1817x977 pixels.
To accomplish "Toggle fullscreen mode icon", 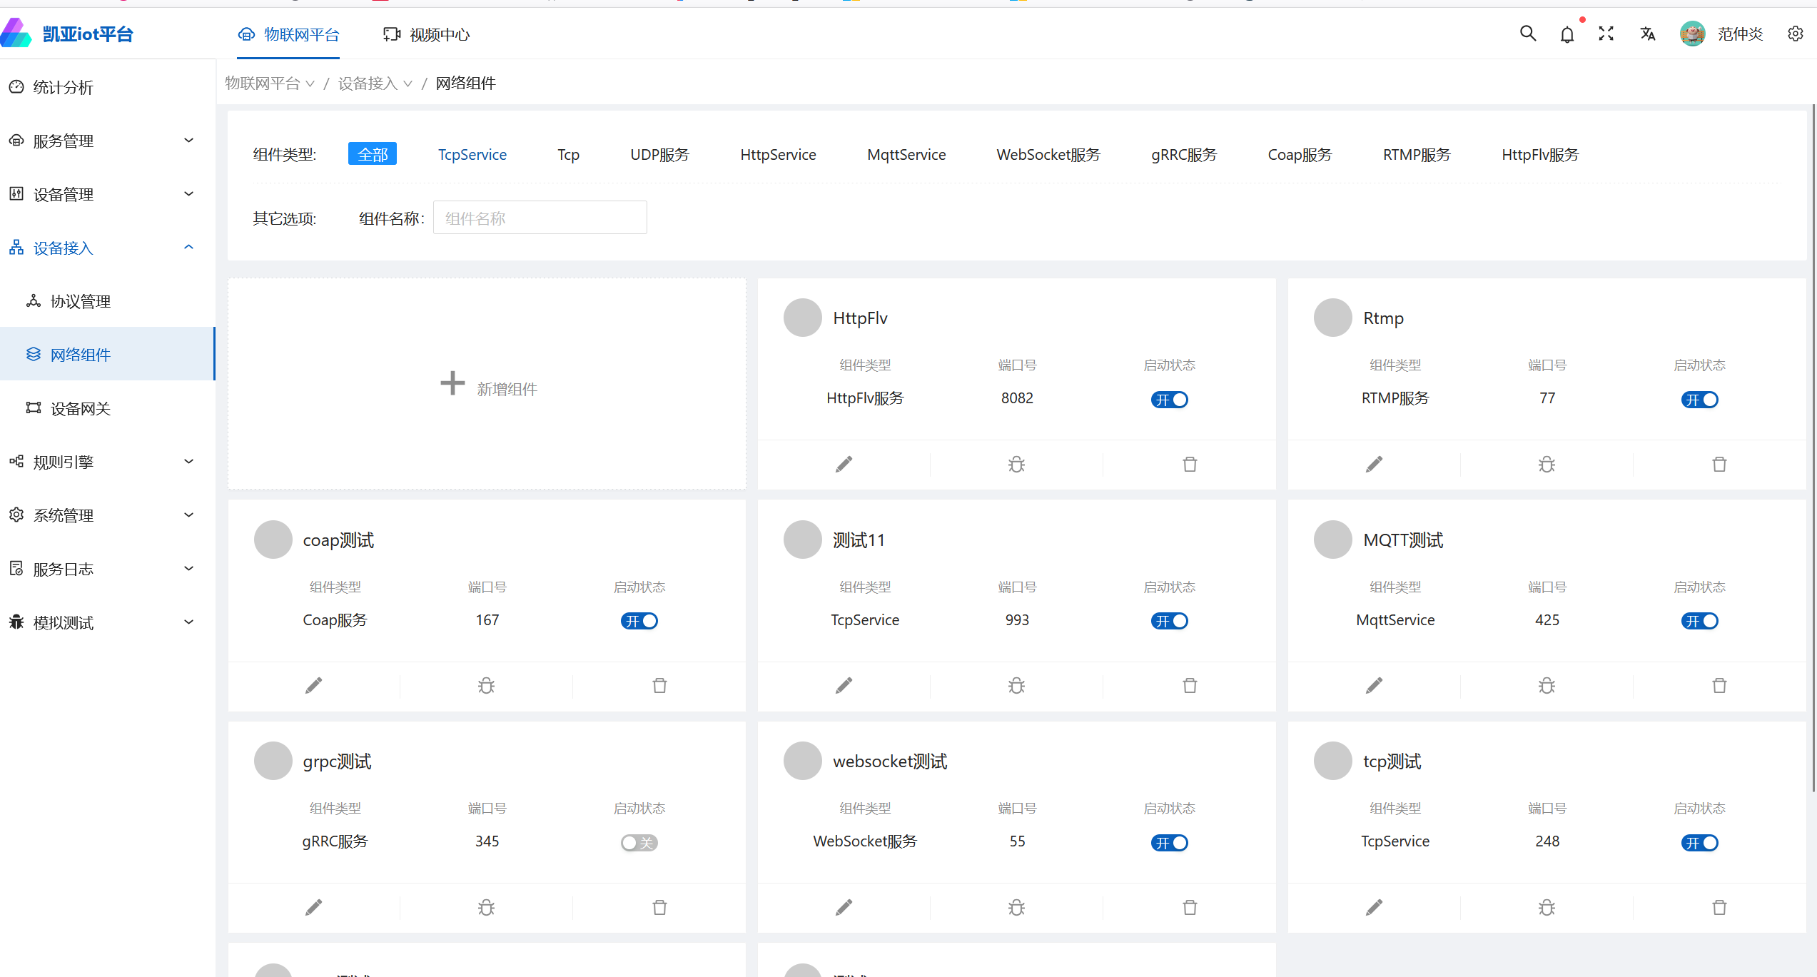I will pos(1606,34).
